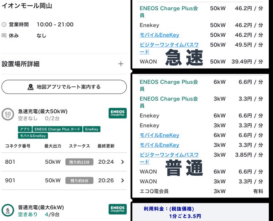Select the green モバイルEneKey tag under 急速充電
This screenshot has width=273, height=221.
33,136
